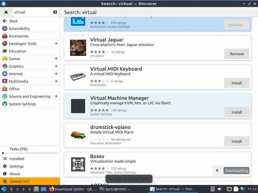Click the Developer Tools hammer icon
This screenshot has height=193, width=258.
[x=5, y=44]
